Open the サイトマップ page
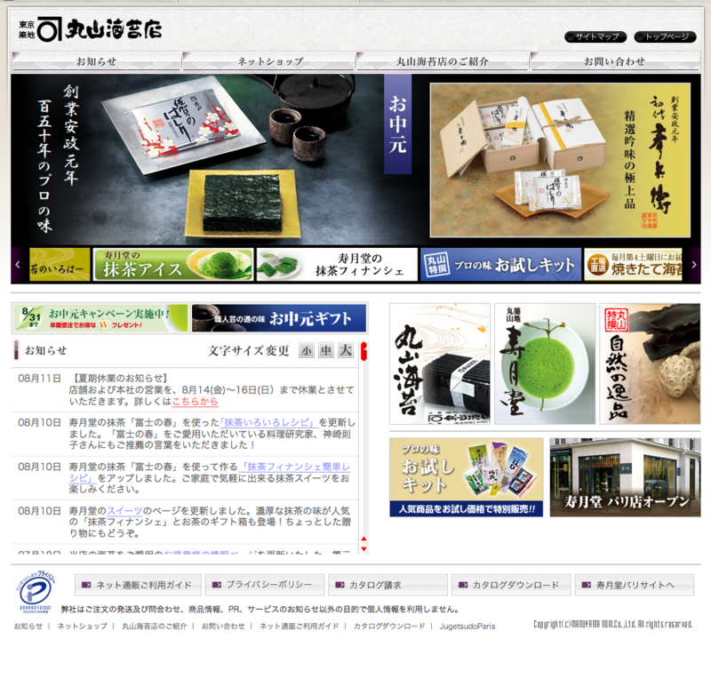Image resolution: width=711 pixels, height=679 pixels. tap(595, 36)
